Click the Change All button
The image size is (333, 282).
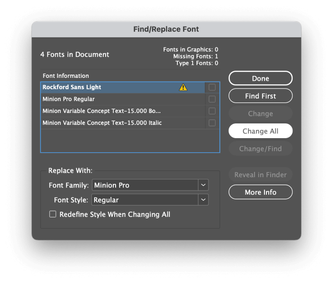(x=260, y=131)
